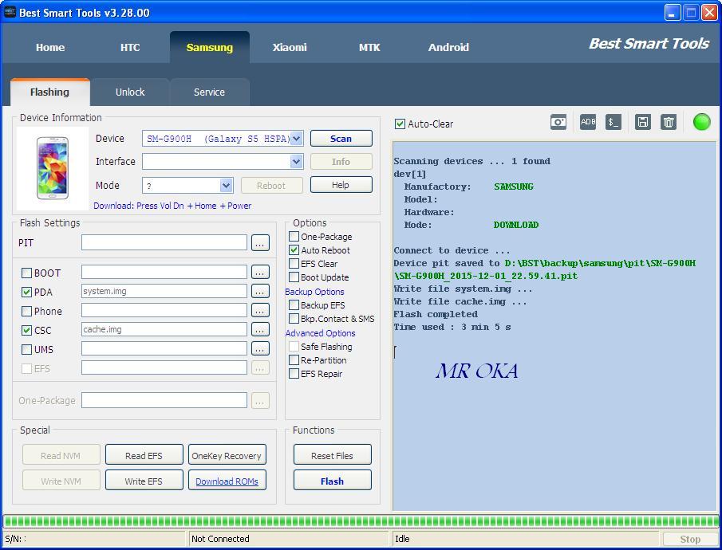Switch to the Android tab
Image resolution: width=722 pixels, height=550 pixels.
pyautogui.click(x=448, y=47)
